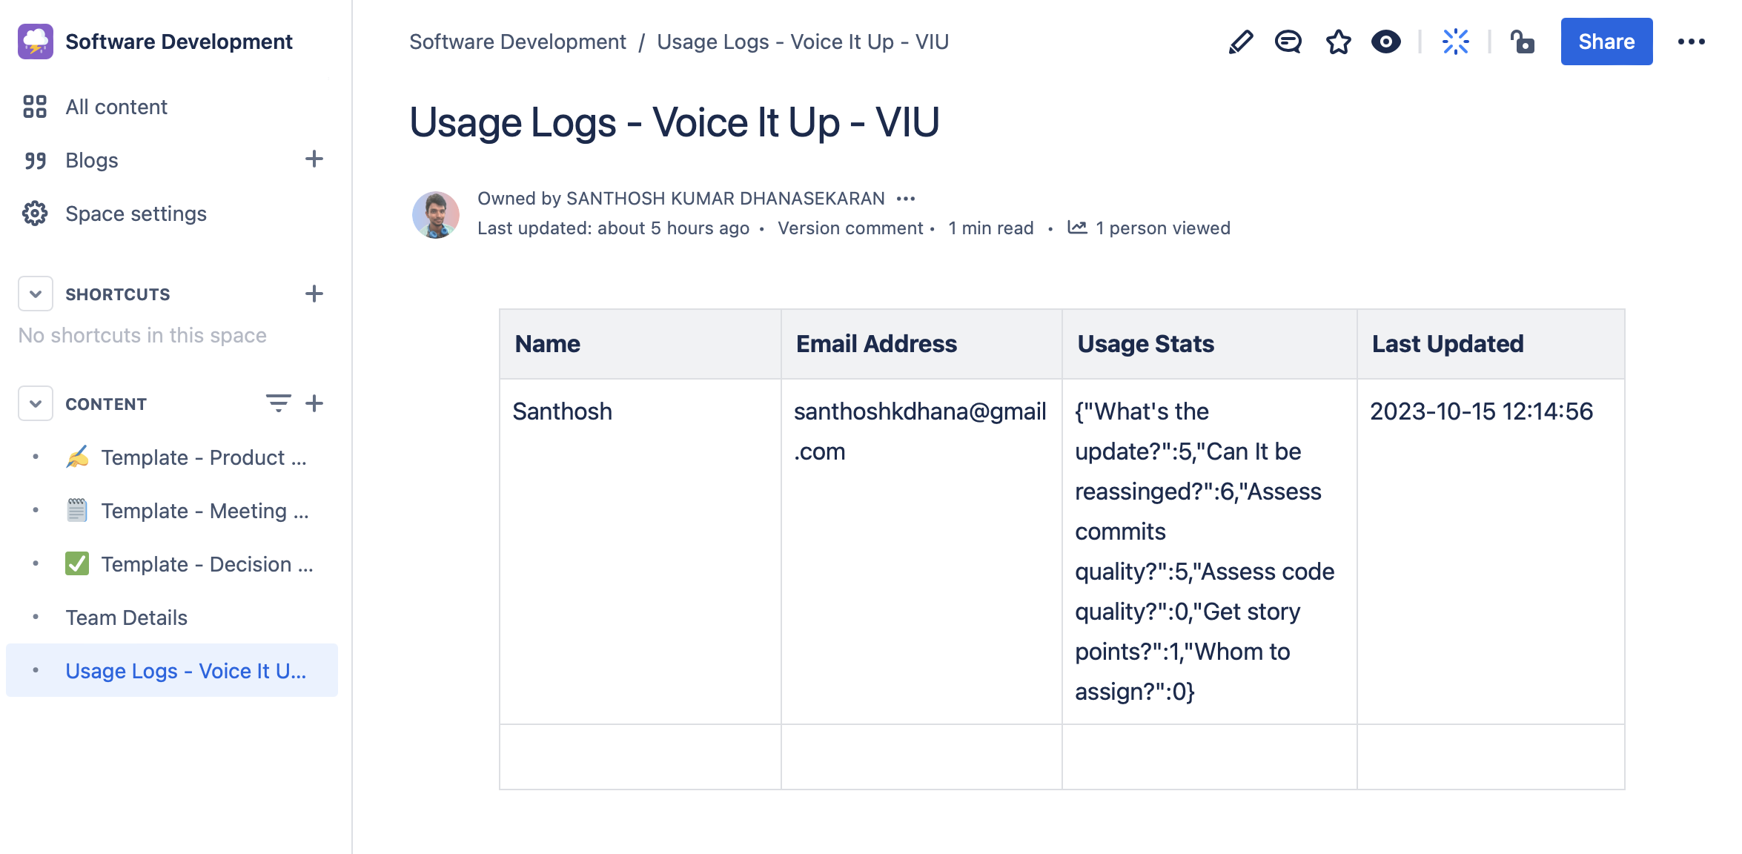This screenshot has height=854, width=1742.
Task: Collapse the Shortcuts section chevron
Action: point(36,294)
